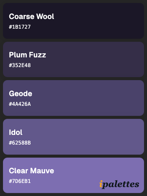
Task: Select the Idol color swatch
Action: [73, 137]
